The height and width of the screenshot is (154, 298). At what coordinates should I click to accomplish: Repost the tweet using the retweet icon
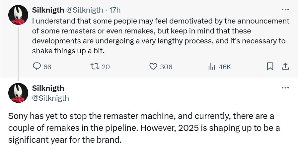(x=94, y=67)
